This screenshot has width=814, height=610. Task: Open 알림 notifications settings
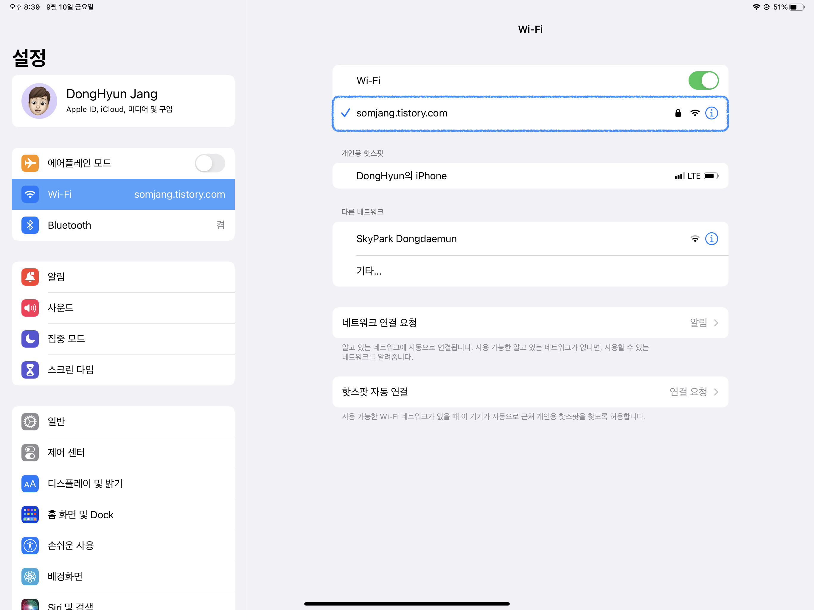(123, 277)
